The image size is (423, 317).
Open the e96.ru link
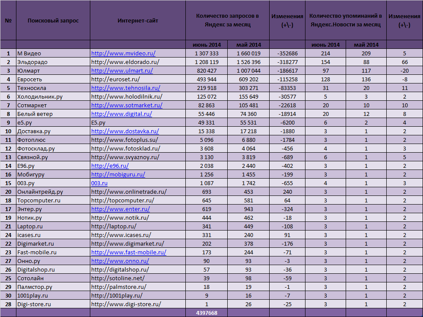(x=110, y=166)
